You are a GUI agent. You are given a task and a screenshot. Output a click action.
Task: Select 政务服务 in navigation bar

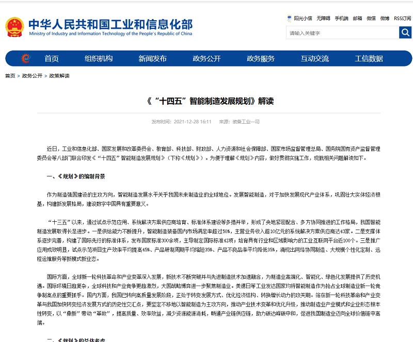[x=261, y=58]
